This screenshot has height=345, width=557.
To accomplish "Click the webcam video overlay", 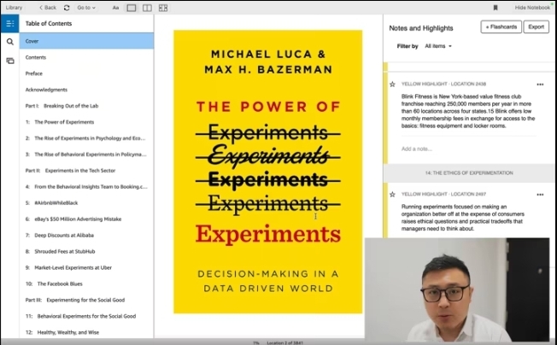I will pyautogui.click(x=457, y=290).
